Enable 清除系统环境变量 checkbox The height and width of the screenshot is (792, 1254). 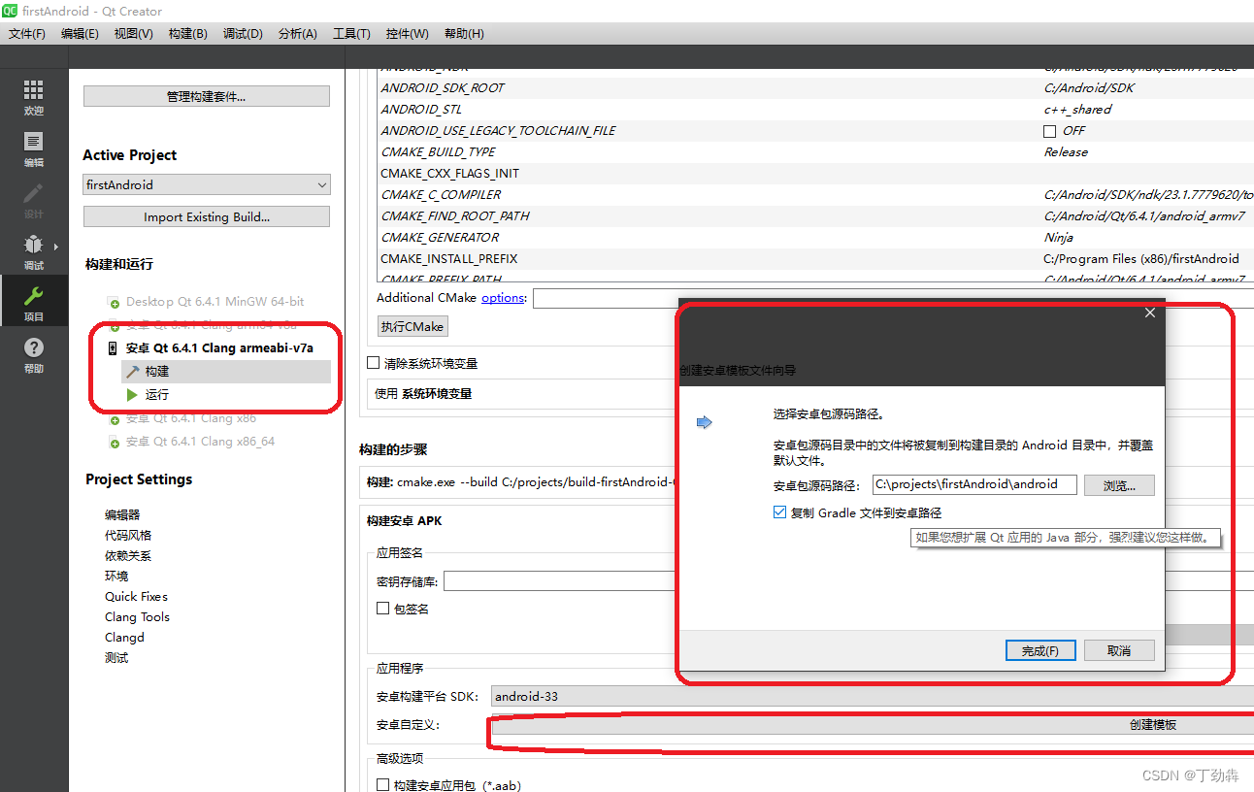click(374, 363)
